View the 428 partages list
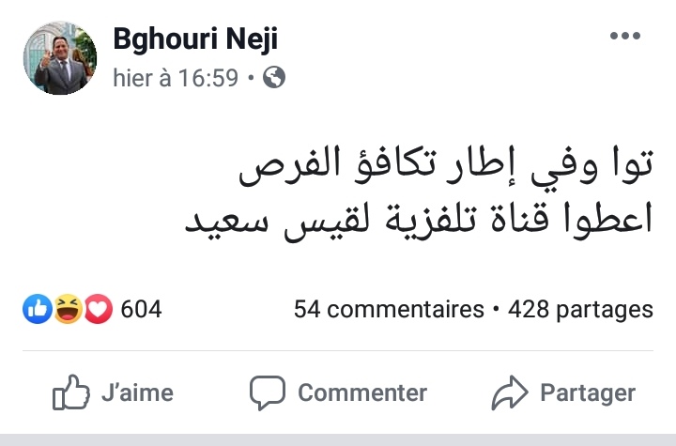 coord(580,309)
